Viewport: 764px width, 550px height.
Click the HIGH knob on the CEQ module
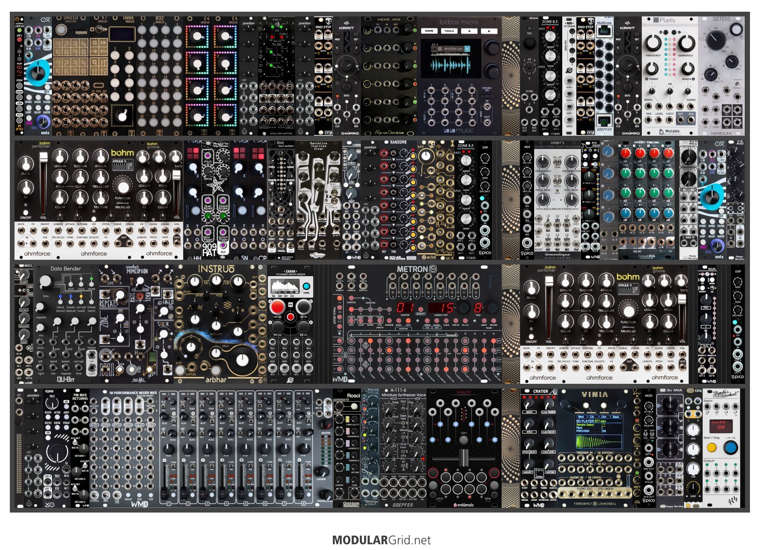tap(693, 430)
